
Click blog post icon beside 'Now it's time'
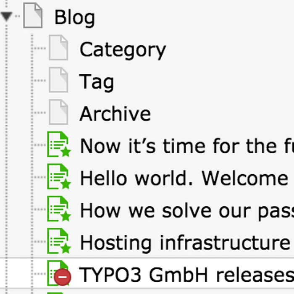pyautogui.click(x=58, y=145)
